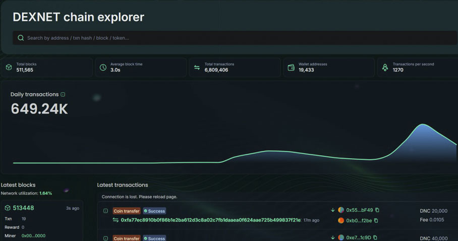Click Wallet addresses value 19,433
The image size is (458, 241).
306,70
